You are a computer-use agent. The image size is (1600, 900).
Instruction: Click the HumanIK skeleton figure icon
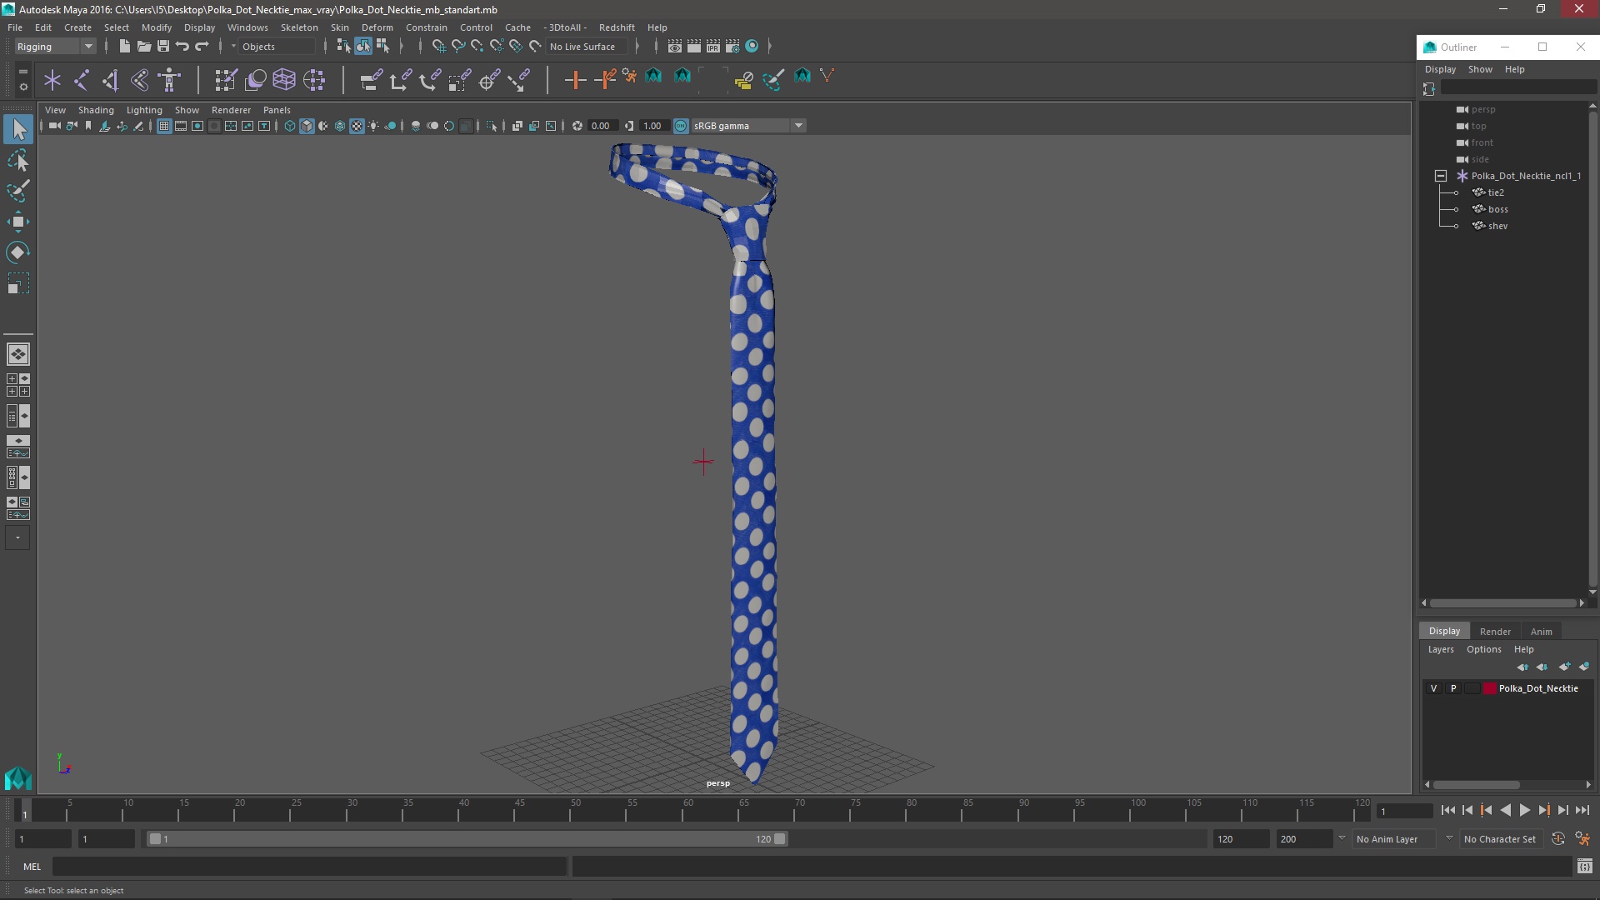pos(170,80)
